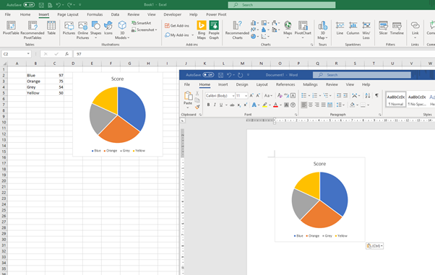This screenshot has height=275, width=435.
Task: Insert a Line sparkline
Action: 340,28
